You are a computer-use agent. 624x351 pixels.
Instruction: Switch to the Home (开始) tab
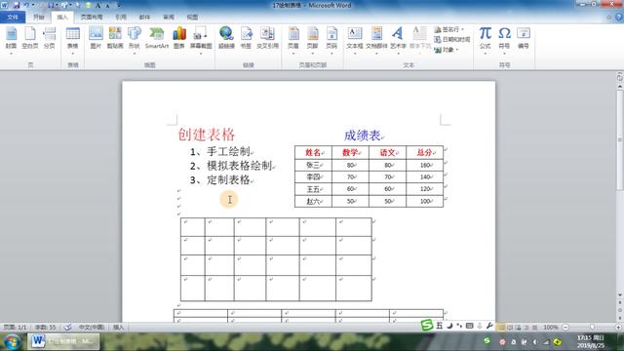[x=39, y=18]
